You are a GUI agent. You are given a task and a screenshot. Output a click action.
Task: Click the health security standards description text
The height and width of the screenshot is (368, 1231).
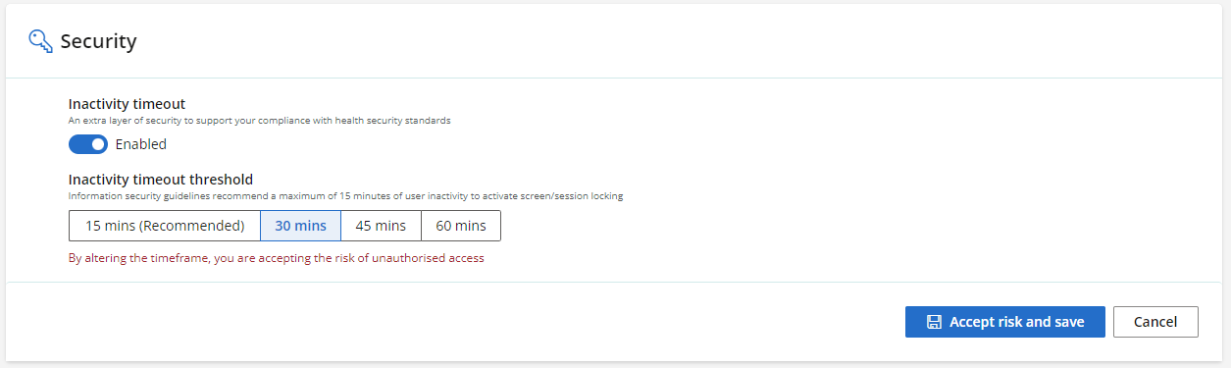260,121
